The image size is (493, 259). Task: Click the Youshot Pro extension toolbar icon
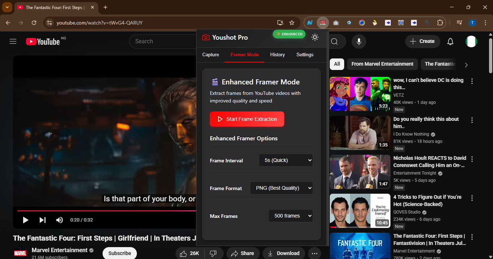click(323, 23)
